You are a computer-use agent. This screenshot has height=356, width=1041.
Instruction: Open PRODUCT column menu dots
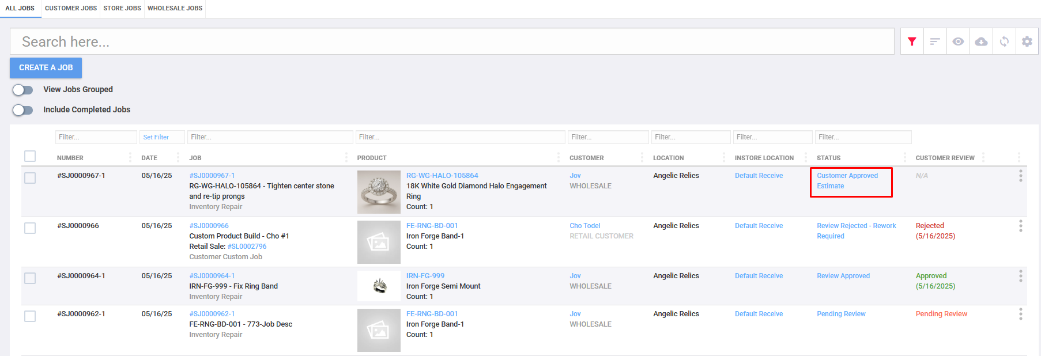coord(559,157)
